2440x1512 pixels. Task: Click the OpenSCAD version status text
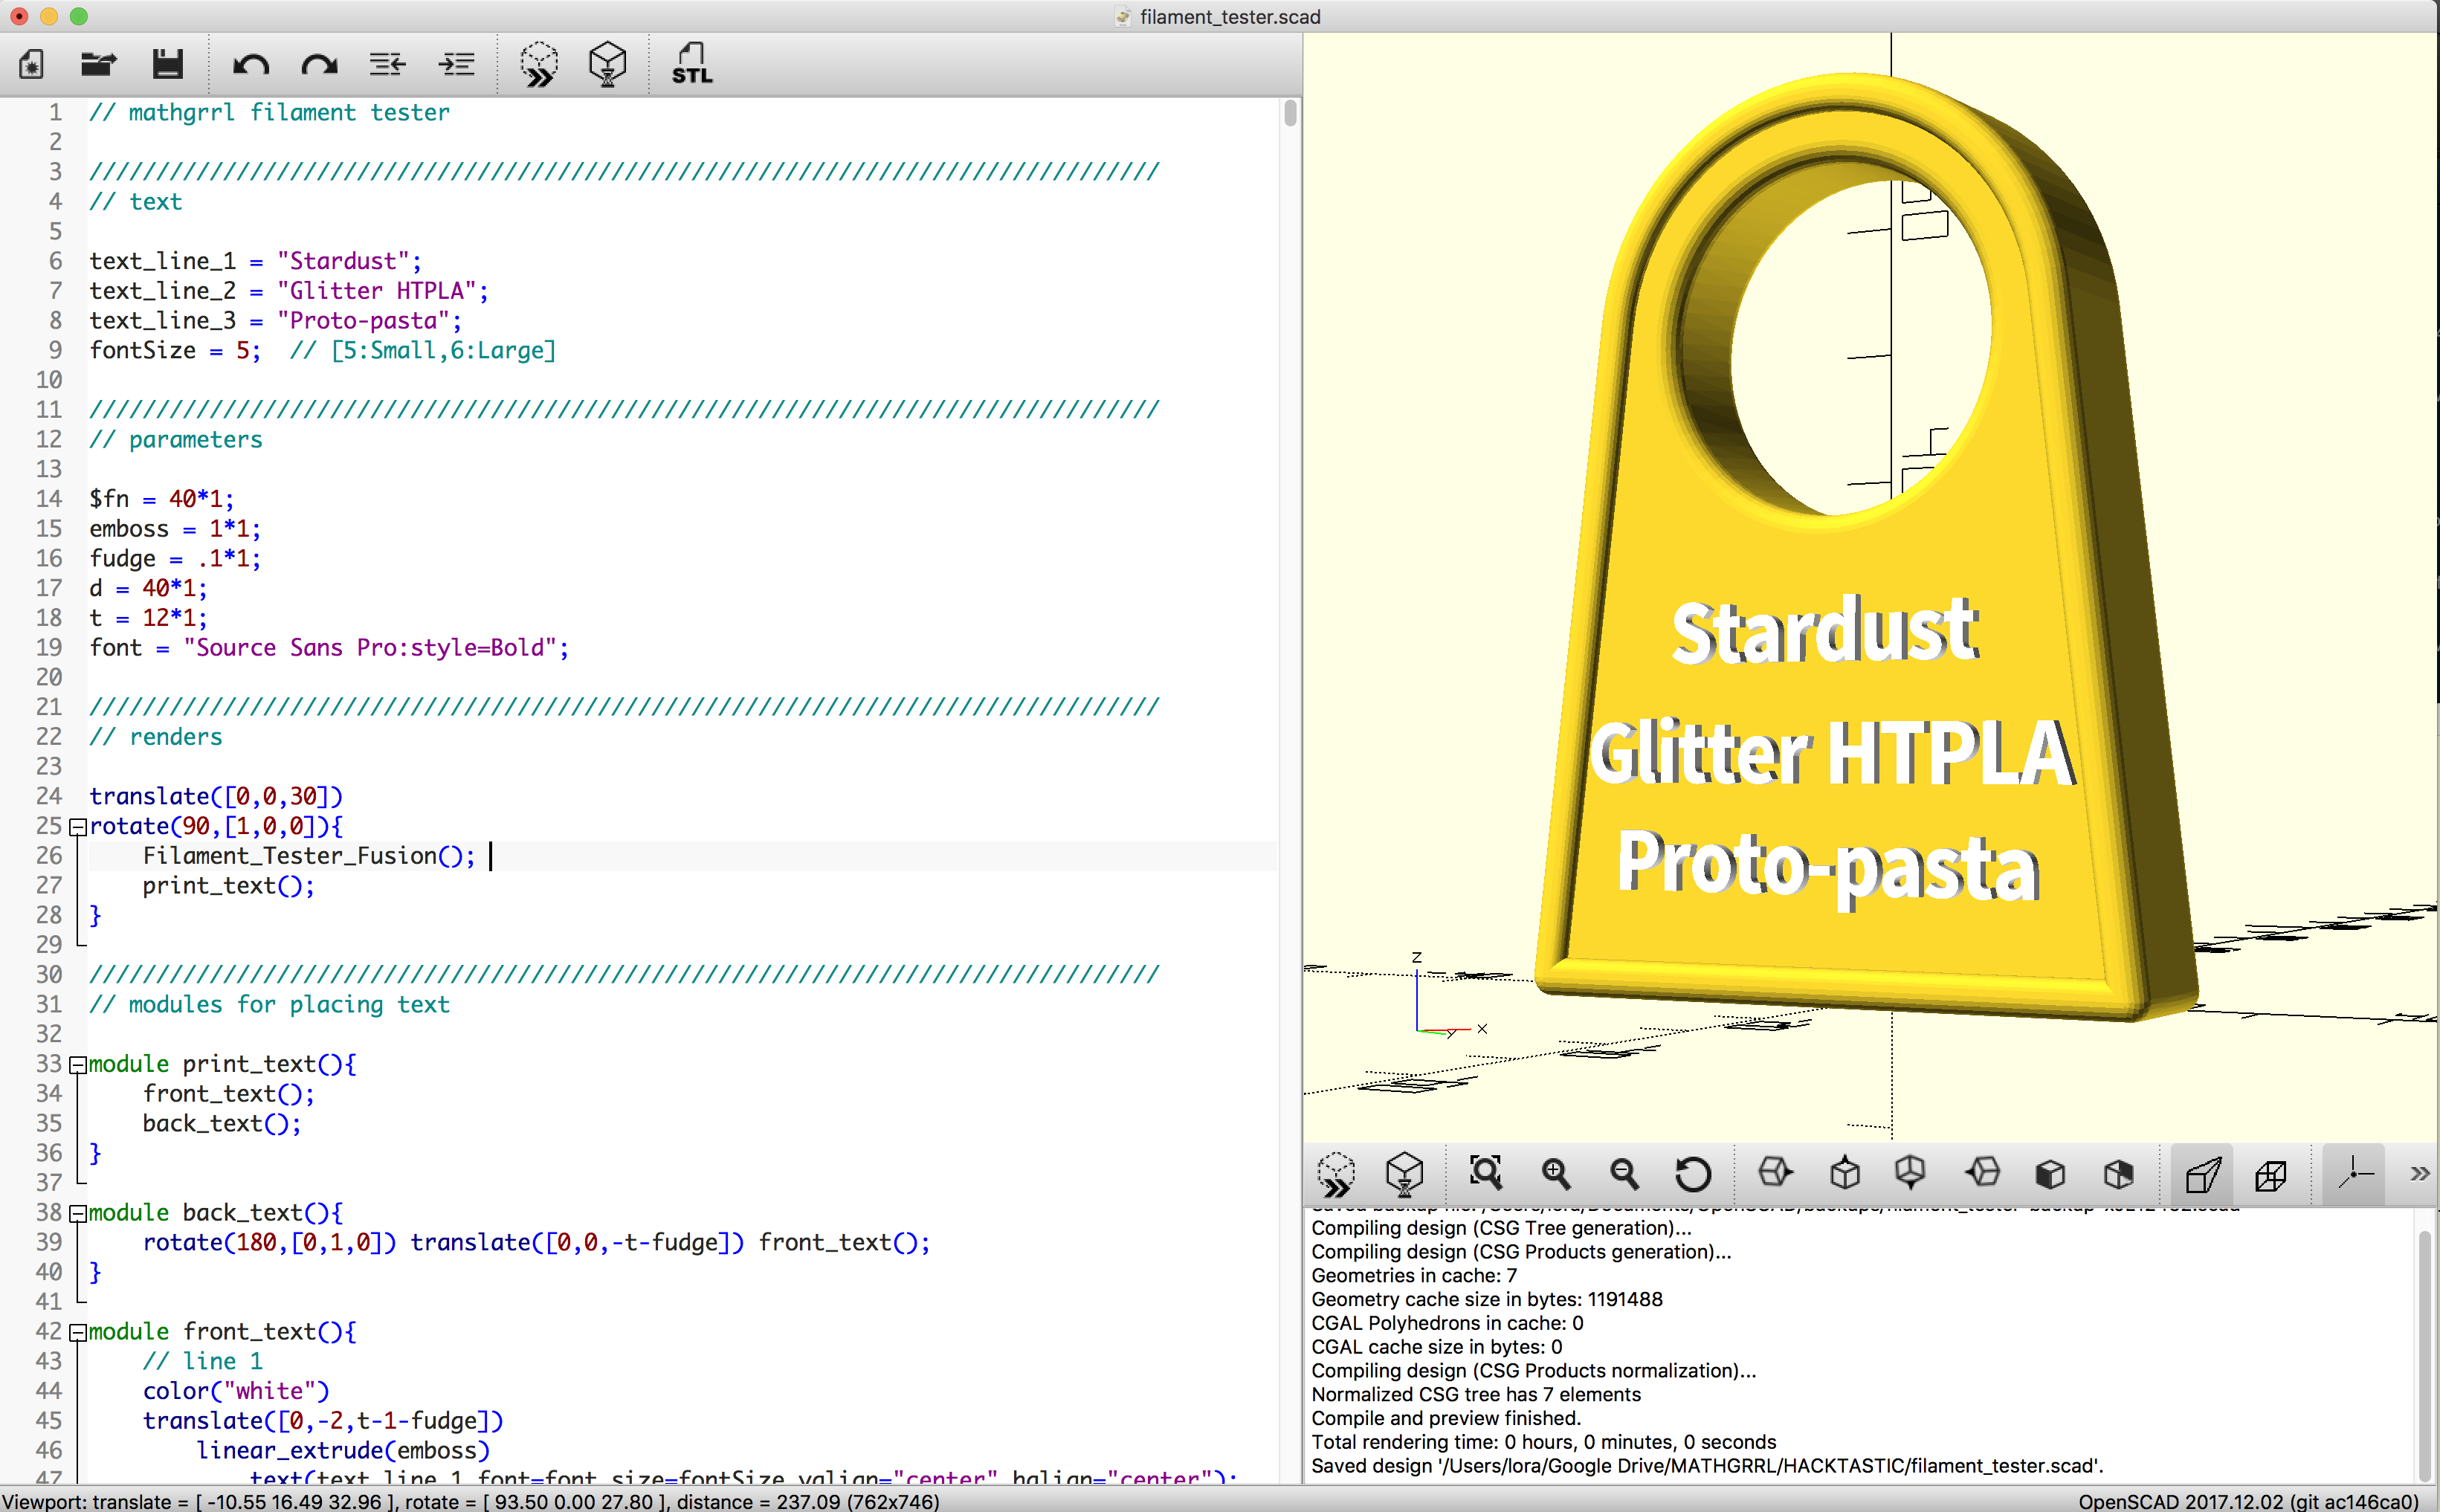(2249, 1501)
